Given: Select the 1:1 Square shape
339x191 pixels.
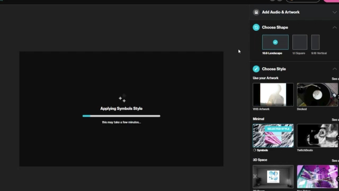Looking at the screenshot, I should [x=300, y=42].
